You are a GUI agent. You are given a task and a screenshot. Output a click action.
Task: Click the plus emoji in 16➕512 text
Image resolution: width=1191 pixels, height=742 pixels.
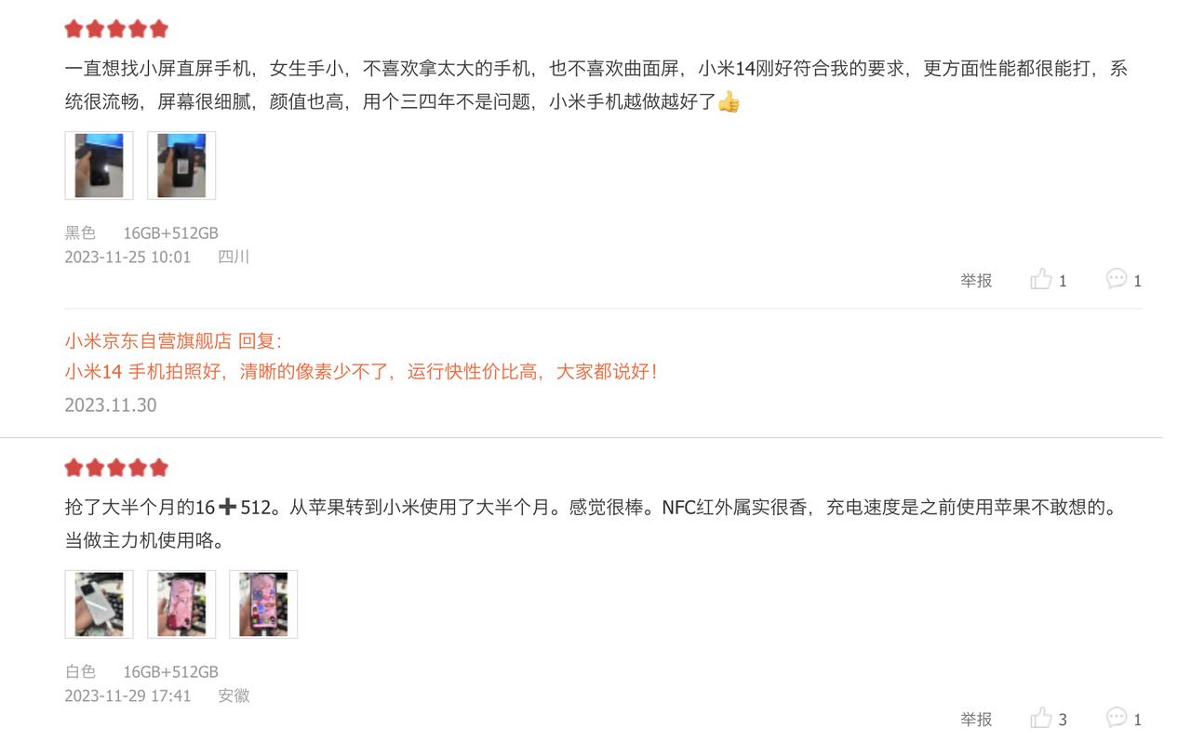(x=227, y=507)
